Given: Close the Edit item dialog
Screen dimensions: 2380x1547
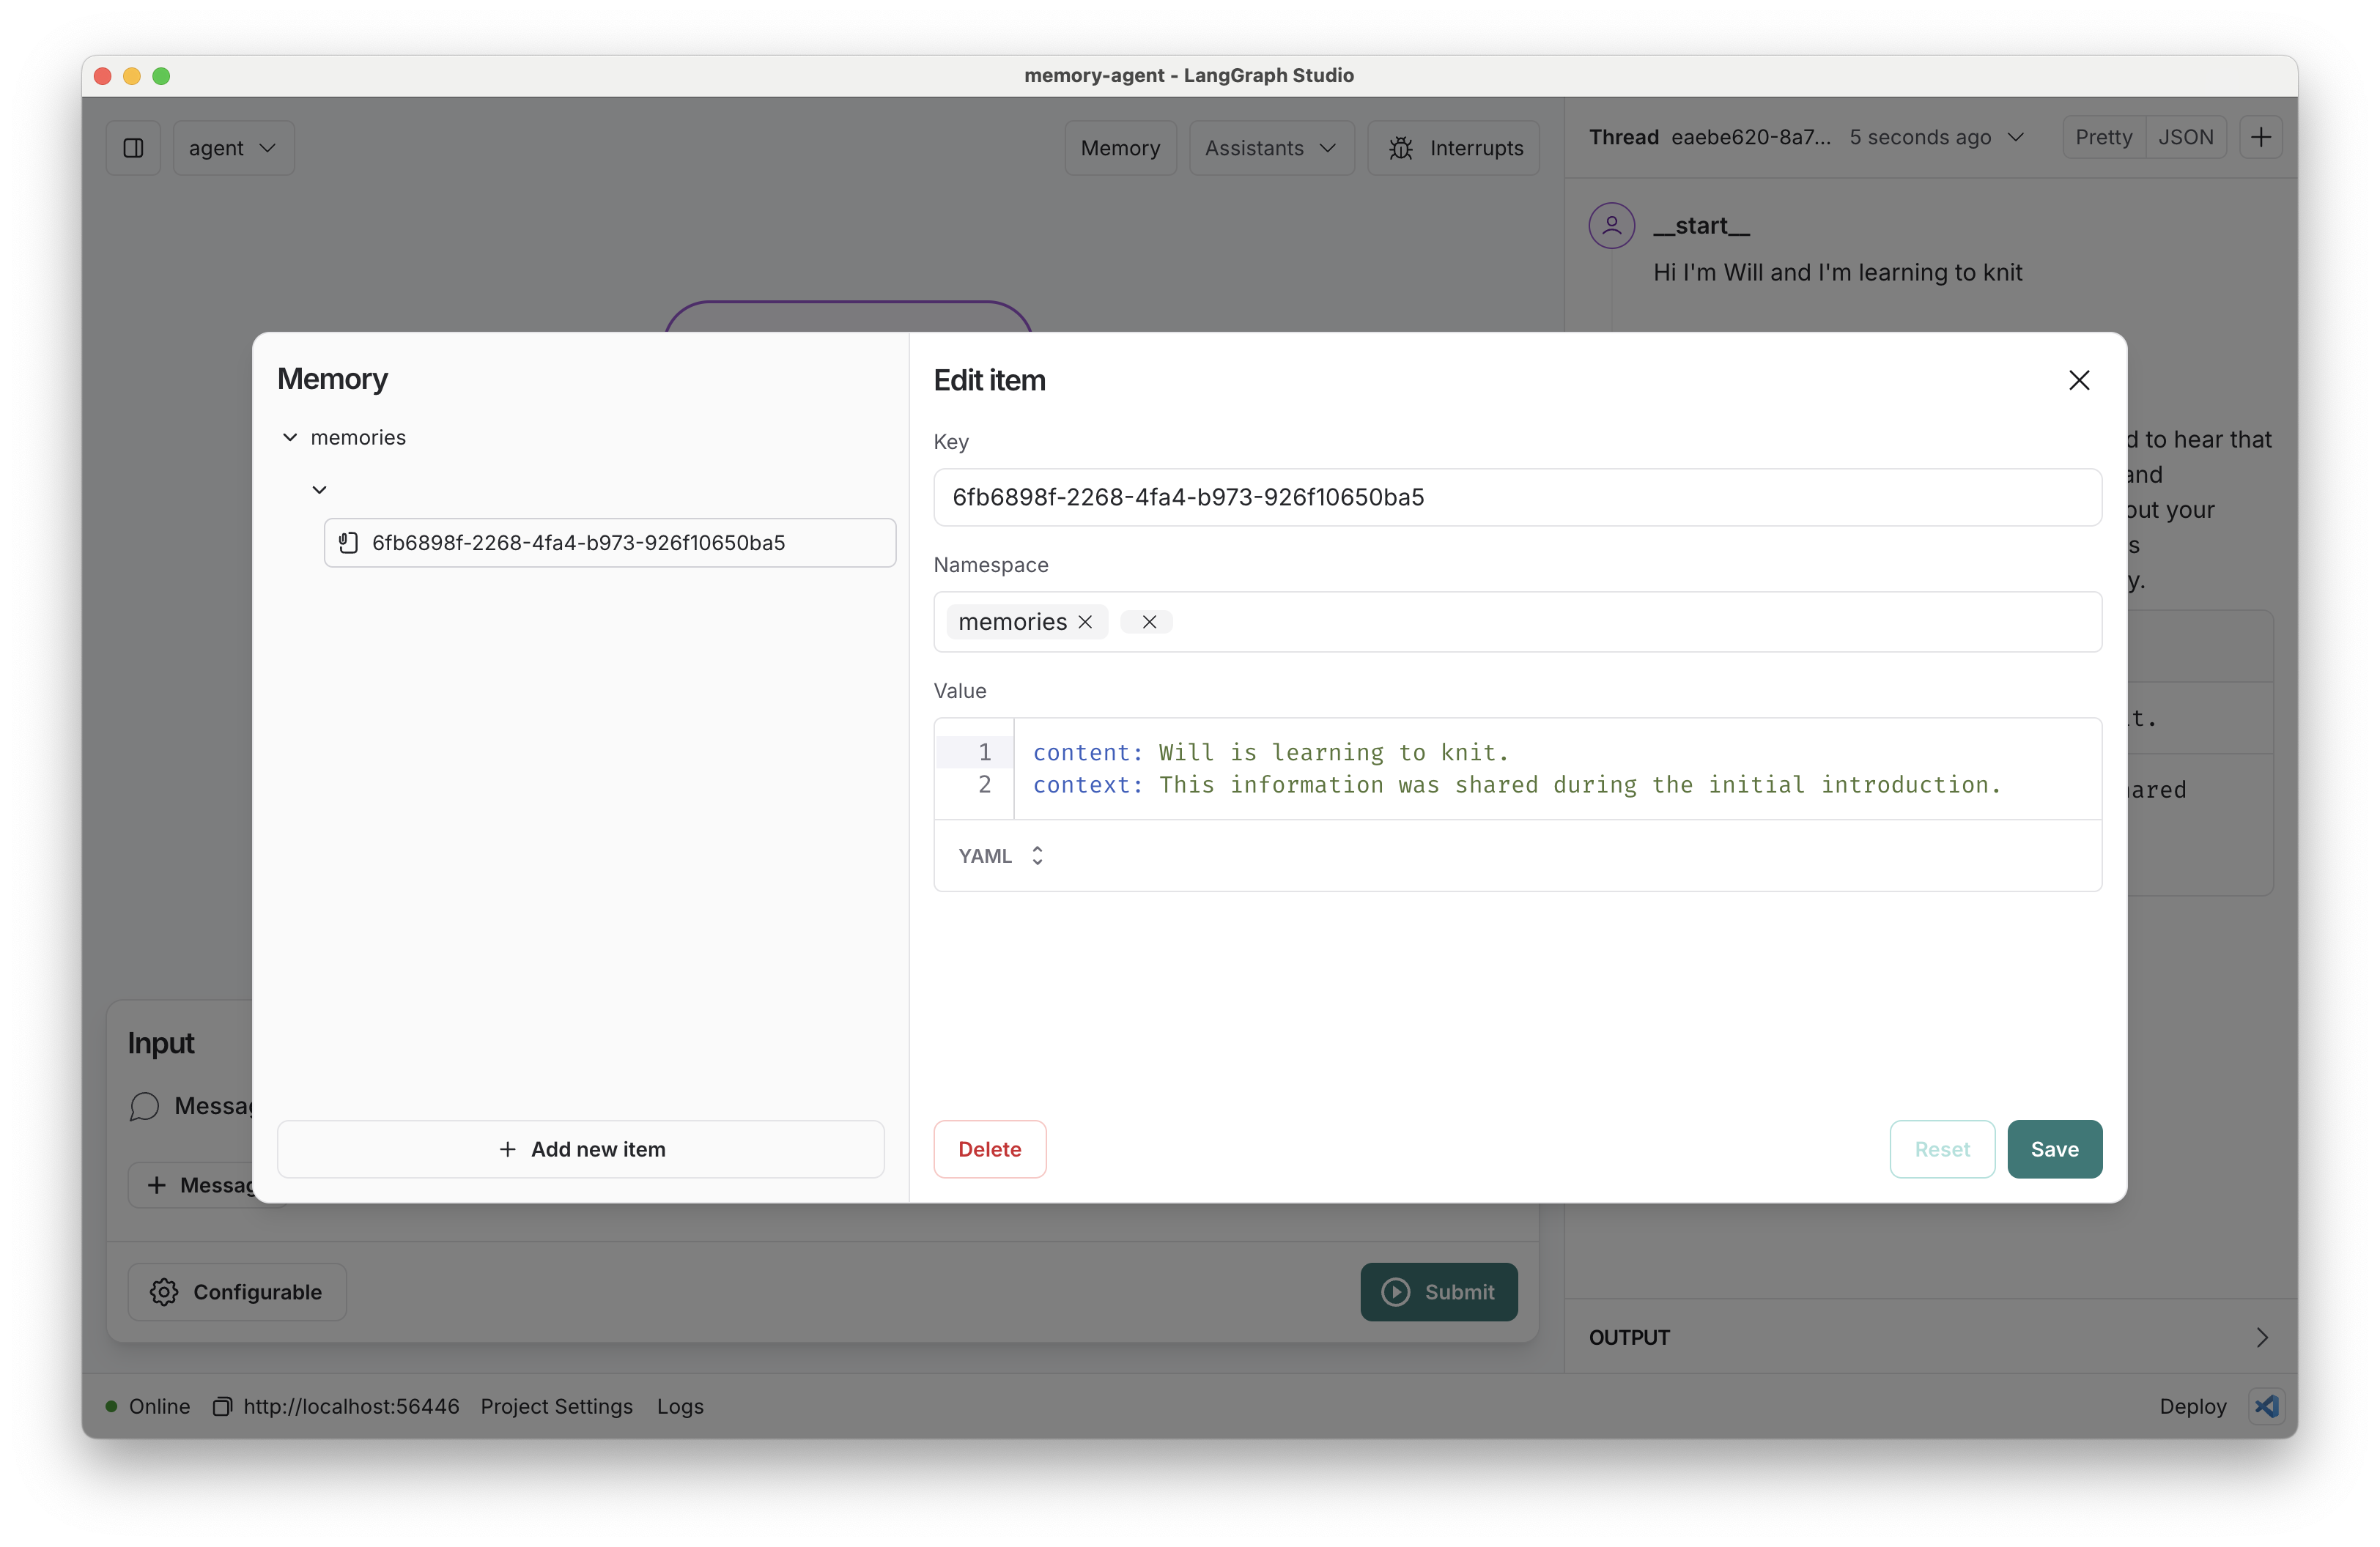Looking at the screenshot, I should tap(2078, 379).
